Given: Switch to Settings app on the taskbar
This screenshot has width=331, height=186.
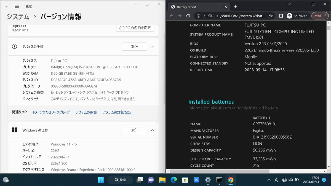Looking at the screenshot, I should point(208,180).
